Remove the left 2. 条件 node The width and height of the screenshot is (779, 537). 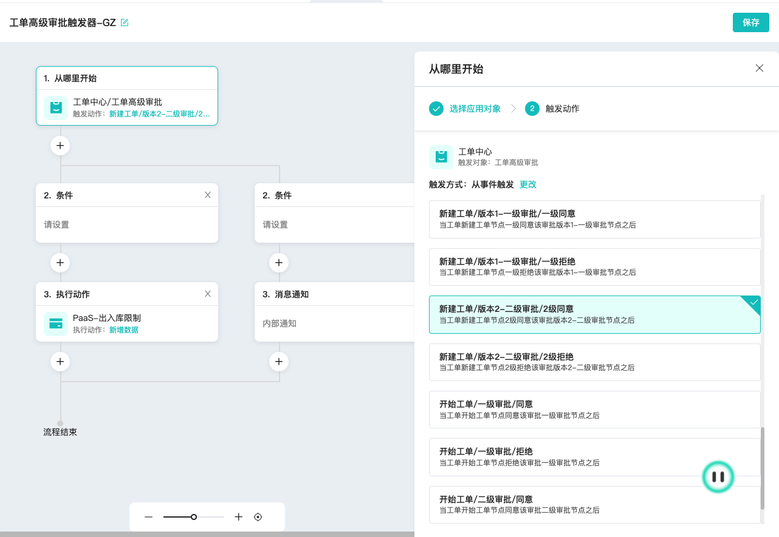pos(208,195)
